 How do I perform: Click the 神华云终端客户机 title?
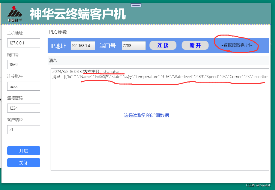(78, 14)
